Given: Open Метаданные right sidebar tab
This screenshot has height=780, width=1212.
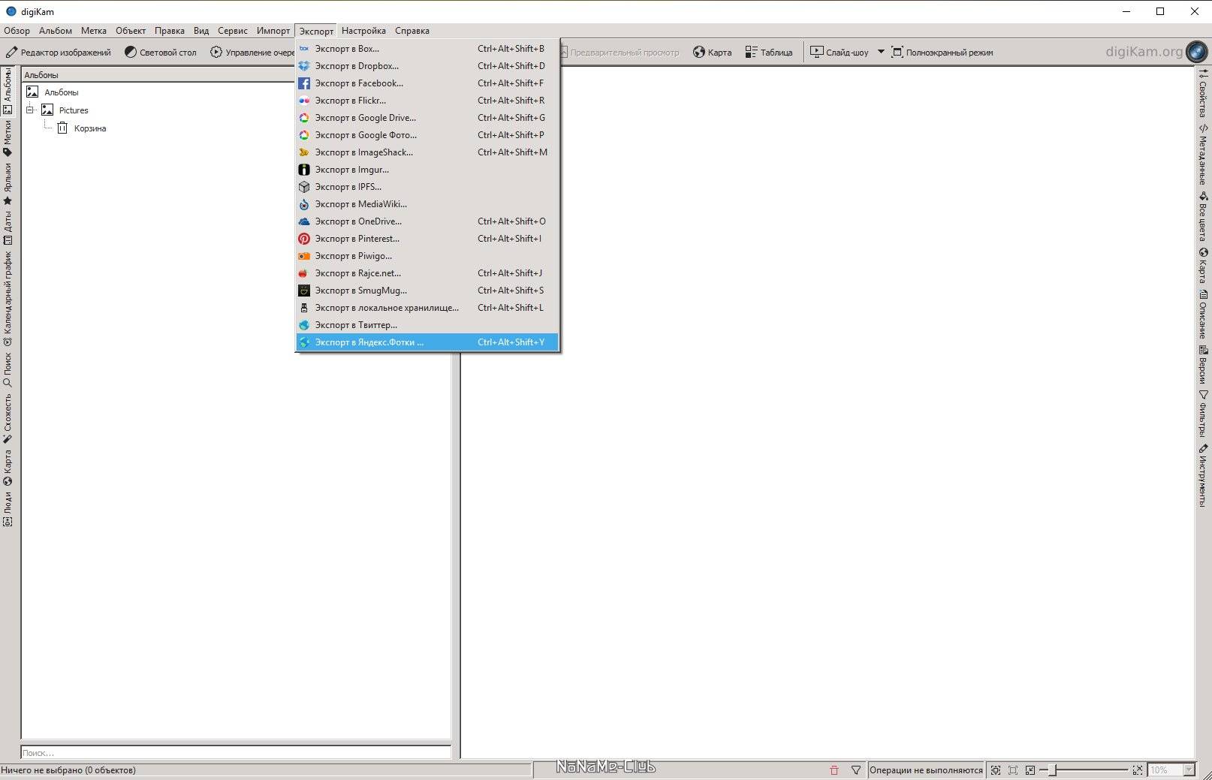Looking at the screenshot, I should click(1203, 155).
